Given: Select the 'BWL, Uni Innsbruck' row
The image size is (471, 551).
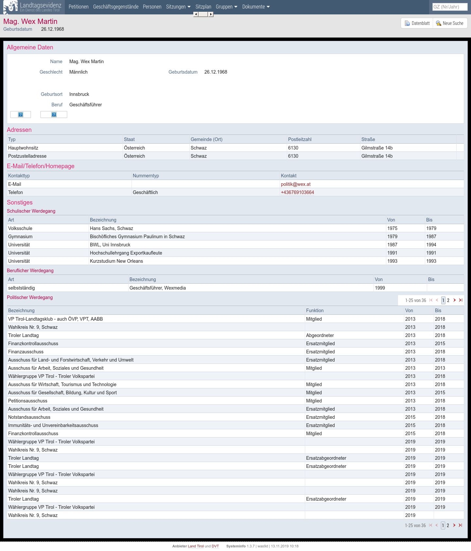Looking at the screenshot, I should 235,245.
